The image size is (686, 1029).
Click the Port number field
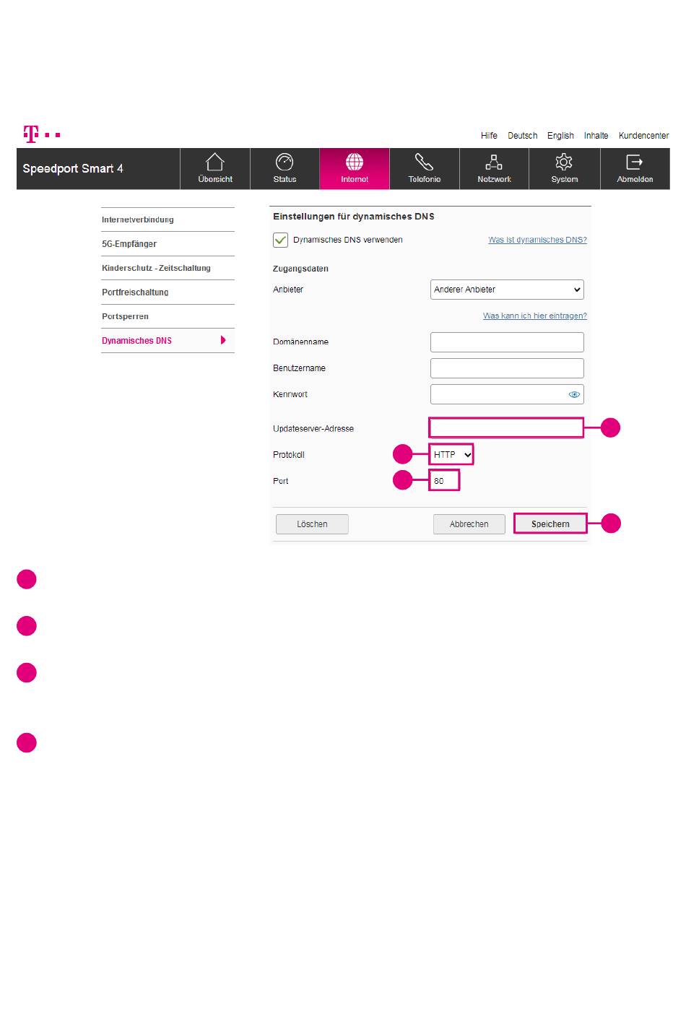pyautogui.click(x=444, y=481)
